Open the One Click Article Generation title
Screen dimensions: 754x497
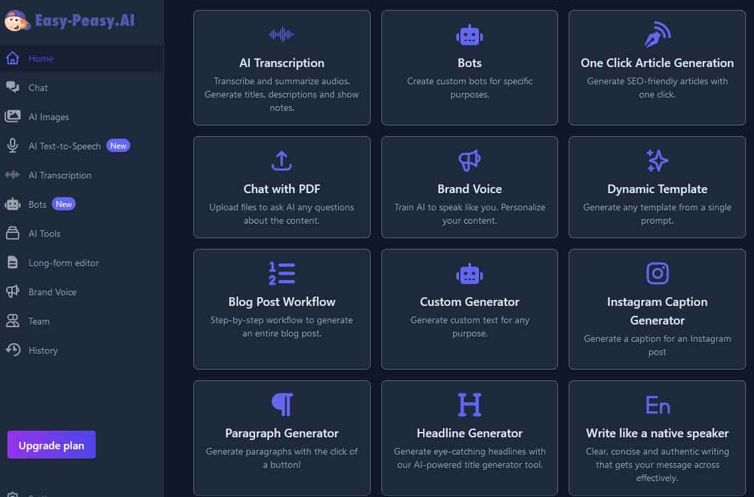tap(658, 63)
